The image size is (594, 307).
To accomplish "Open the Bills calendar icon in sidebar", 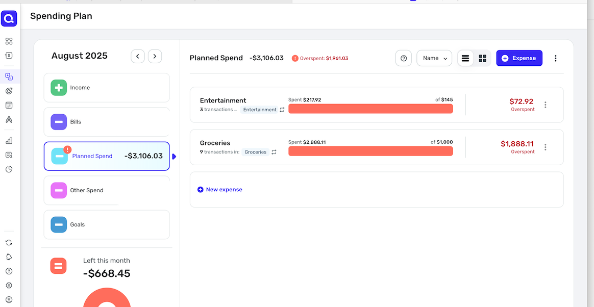I will (x=9, y=105).
